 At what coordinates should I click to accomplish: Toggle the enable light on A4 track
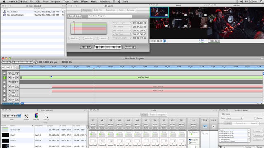pyautogui.click(x=5, y=95)
